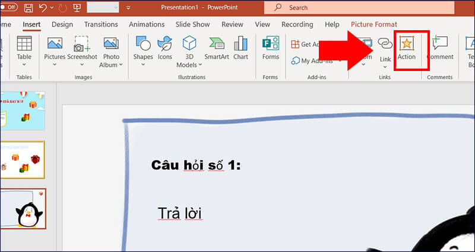Select the penguin slide thumbnail
Screen dimensions: 475x252
23,209
